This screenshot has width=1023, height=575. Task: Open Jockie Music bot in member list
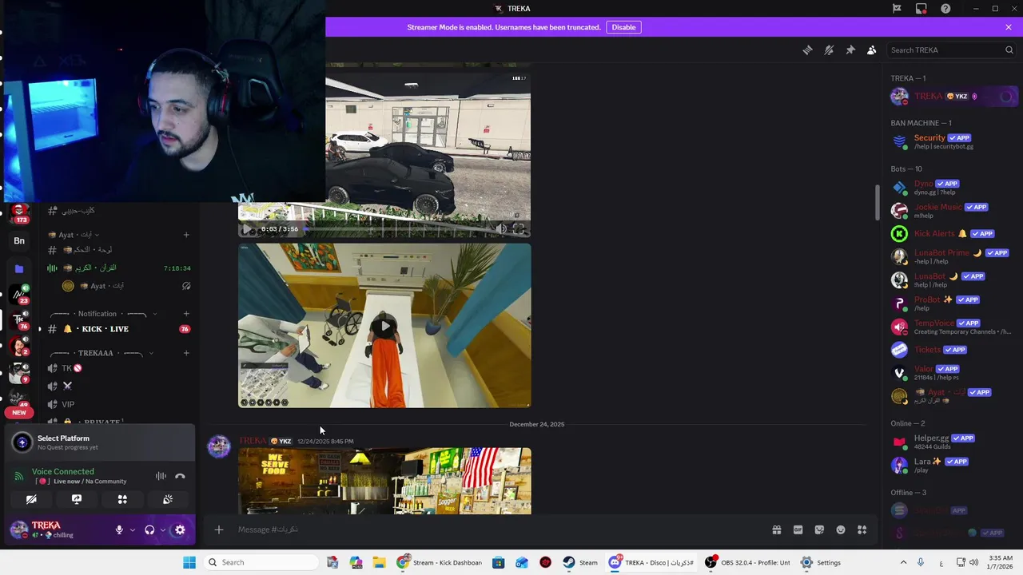tap(953, 211)
